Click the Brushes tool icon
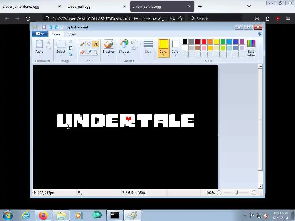This screenshot has width=295, height=221. (109, 44)
